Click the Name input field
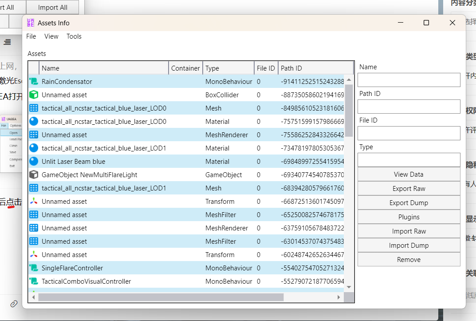The image size is (476, 321). [x=409, y=80]
